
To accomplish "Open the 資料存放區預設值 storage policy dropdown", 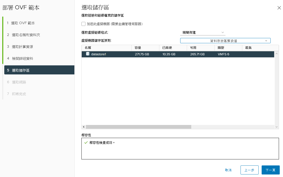I will (225, 41).
